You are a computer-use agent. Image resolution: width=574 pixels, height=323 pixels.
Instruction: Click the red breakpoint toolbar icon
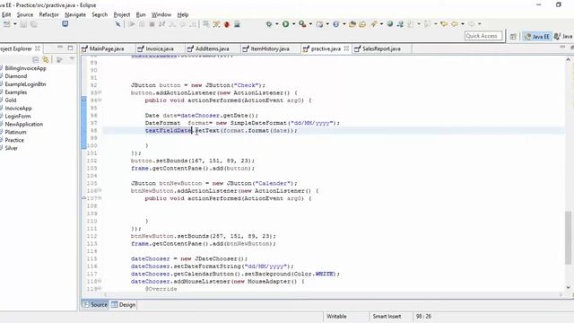(227, 24)
